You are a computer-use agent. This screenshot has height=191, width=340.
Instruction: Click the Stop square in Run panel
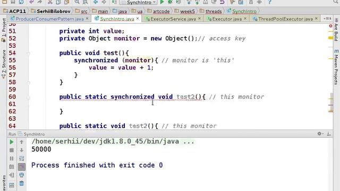coord(12,150)
